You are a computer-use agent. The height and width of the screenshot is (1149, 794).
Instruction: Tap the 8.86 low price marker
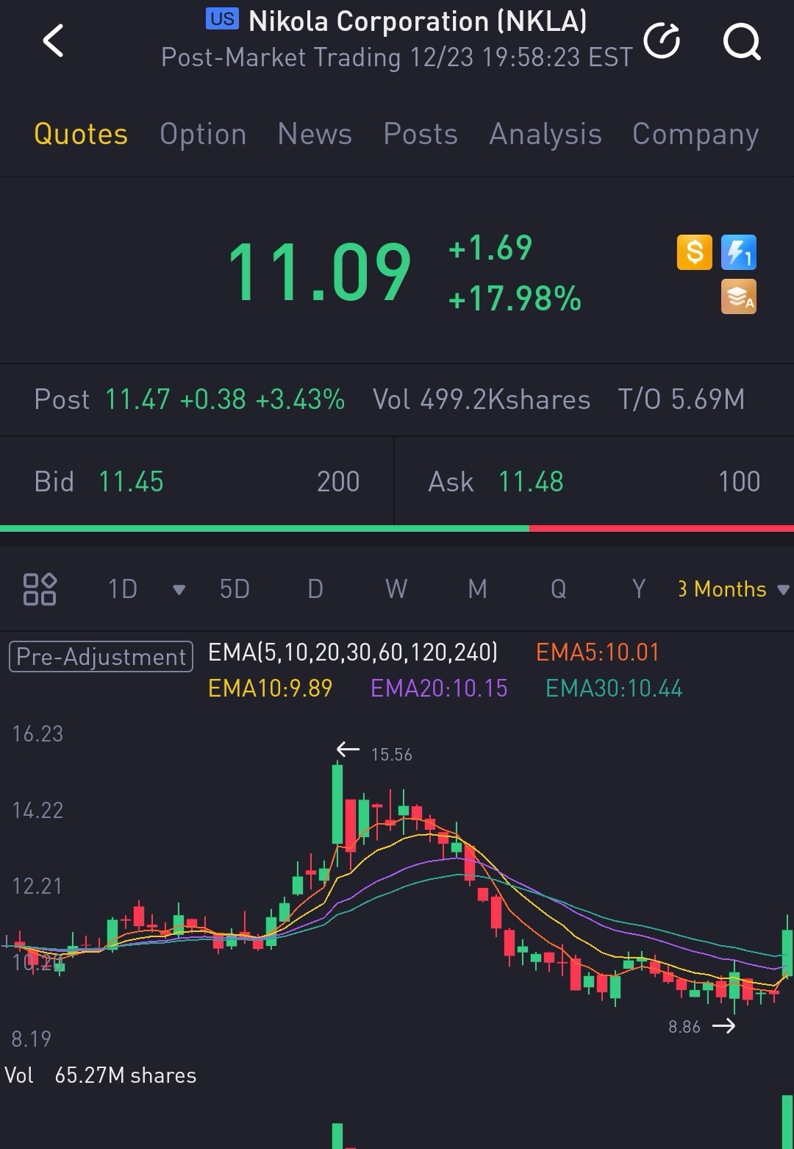tap(684, 1027)
